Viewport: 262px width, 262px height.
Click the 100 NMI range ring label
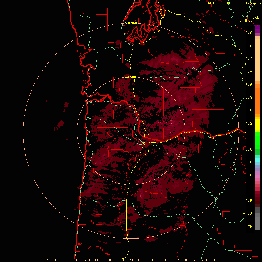pos(131,23)
